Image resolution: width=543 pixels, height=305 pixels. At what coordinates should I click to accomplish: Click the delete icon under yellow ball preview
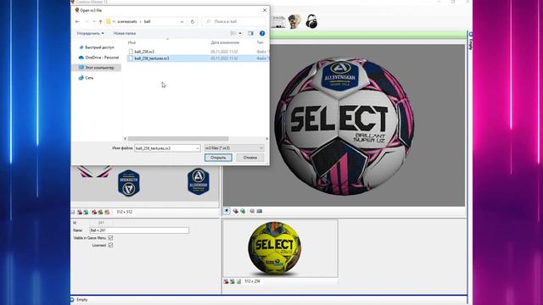[239, 281]
